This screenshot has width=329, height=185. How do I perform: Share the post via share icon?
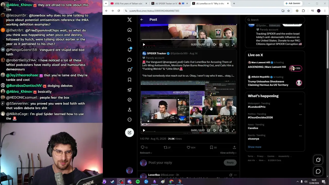(x=234, y=147)
